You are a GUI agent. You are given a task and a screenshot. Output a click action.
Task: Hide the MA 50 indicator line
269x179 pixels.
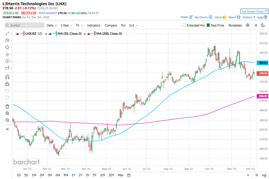[x=50, y=33]
